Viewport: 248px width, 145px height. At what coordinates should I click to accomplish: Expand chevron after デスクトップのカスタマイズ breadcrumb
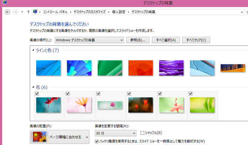(109, 12)
